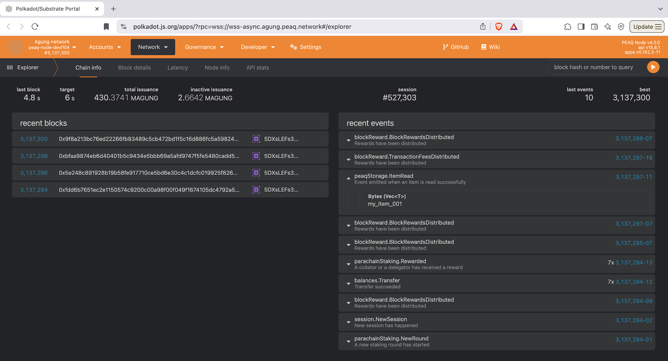Screen dimensions: 668x361
Task: Expand the TransactionFeesDistributed event
Action: pyautogui.click(x=349, y=159)
